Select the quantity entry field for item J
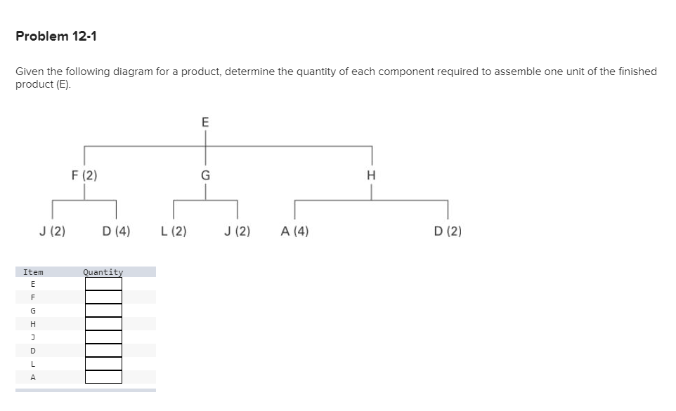The height and width of the screenshot is (411, 676). coord(102,337)
